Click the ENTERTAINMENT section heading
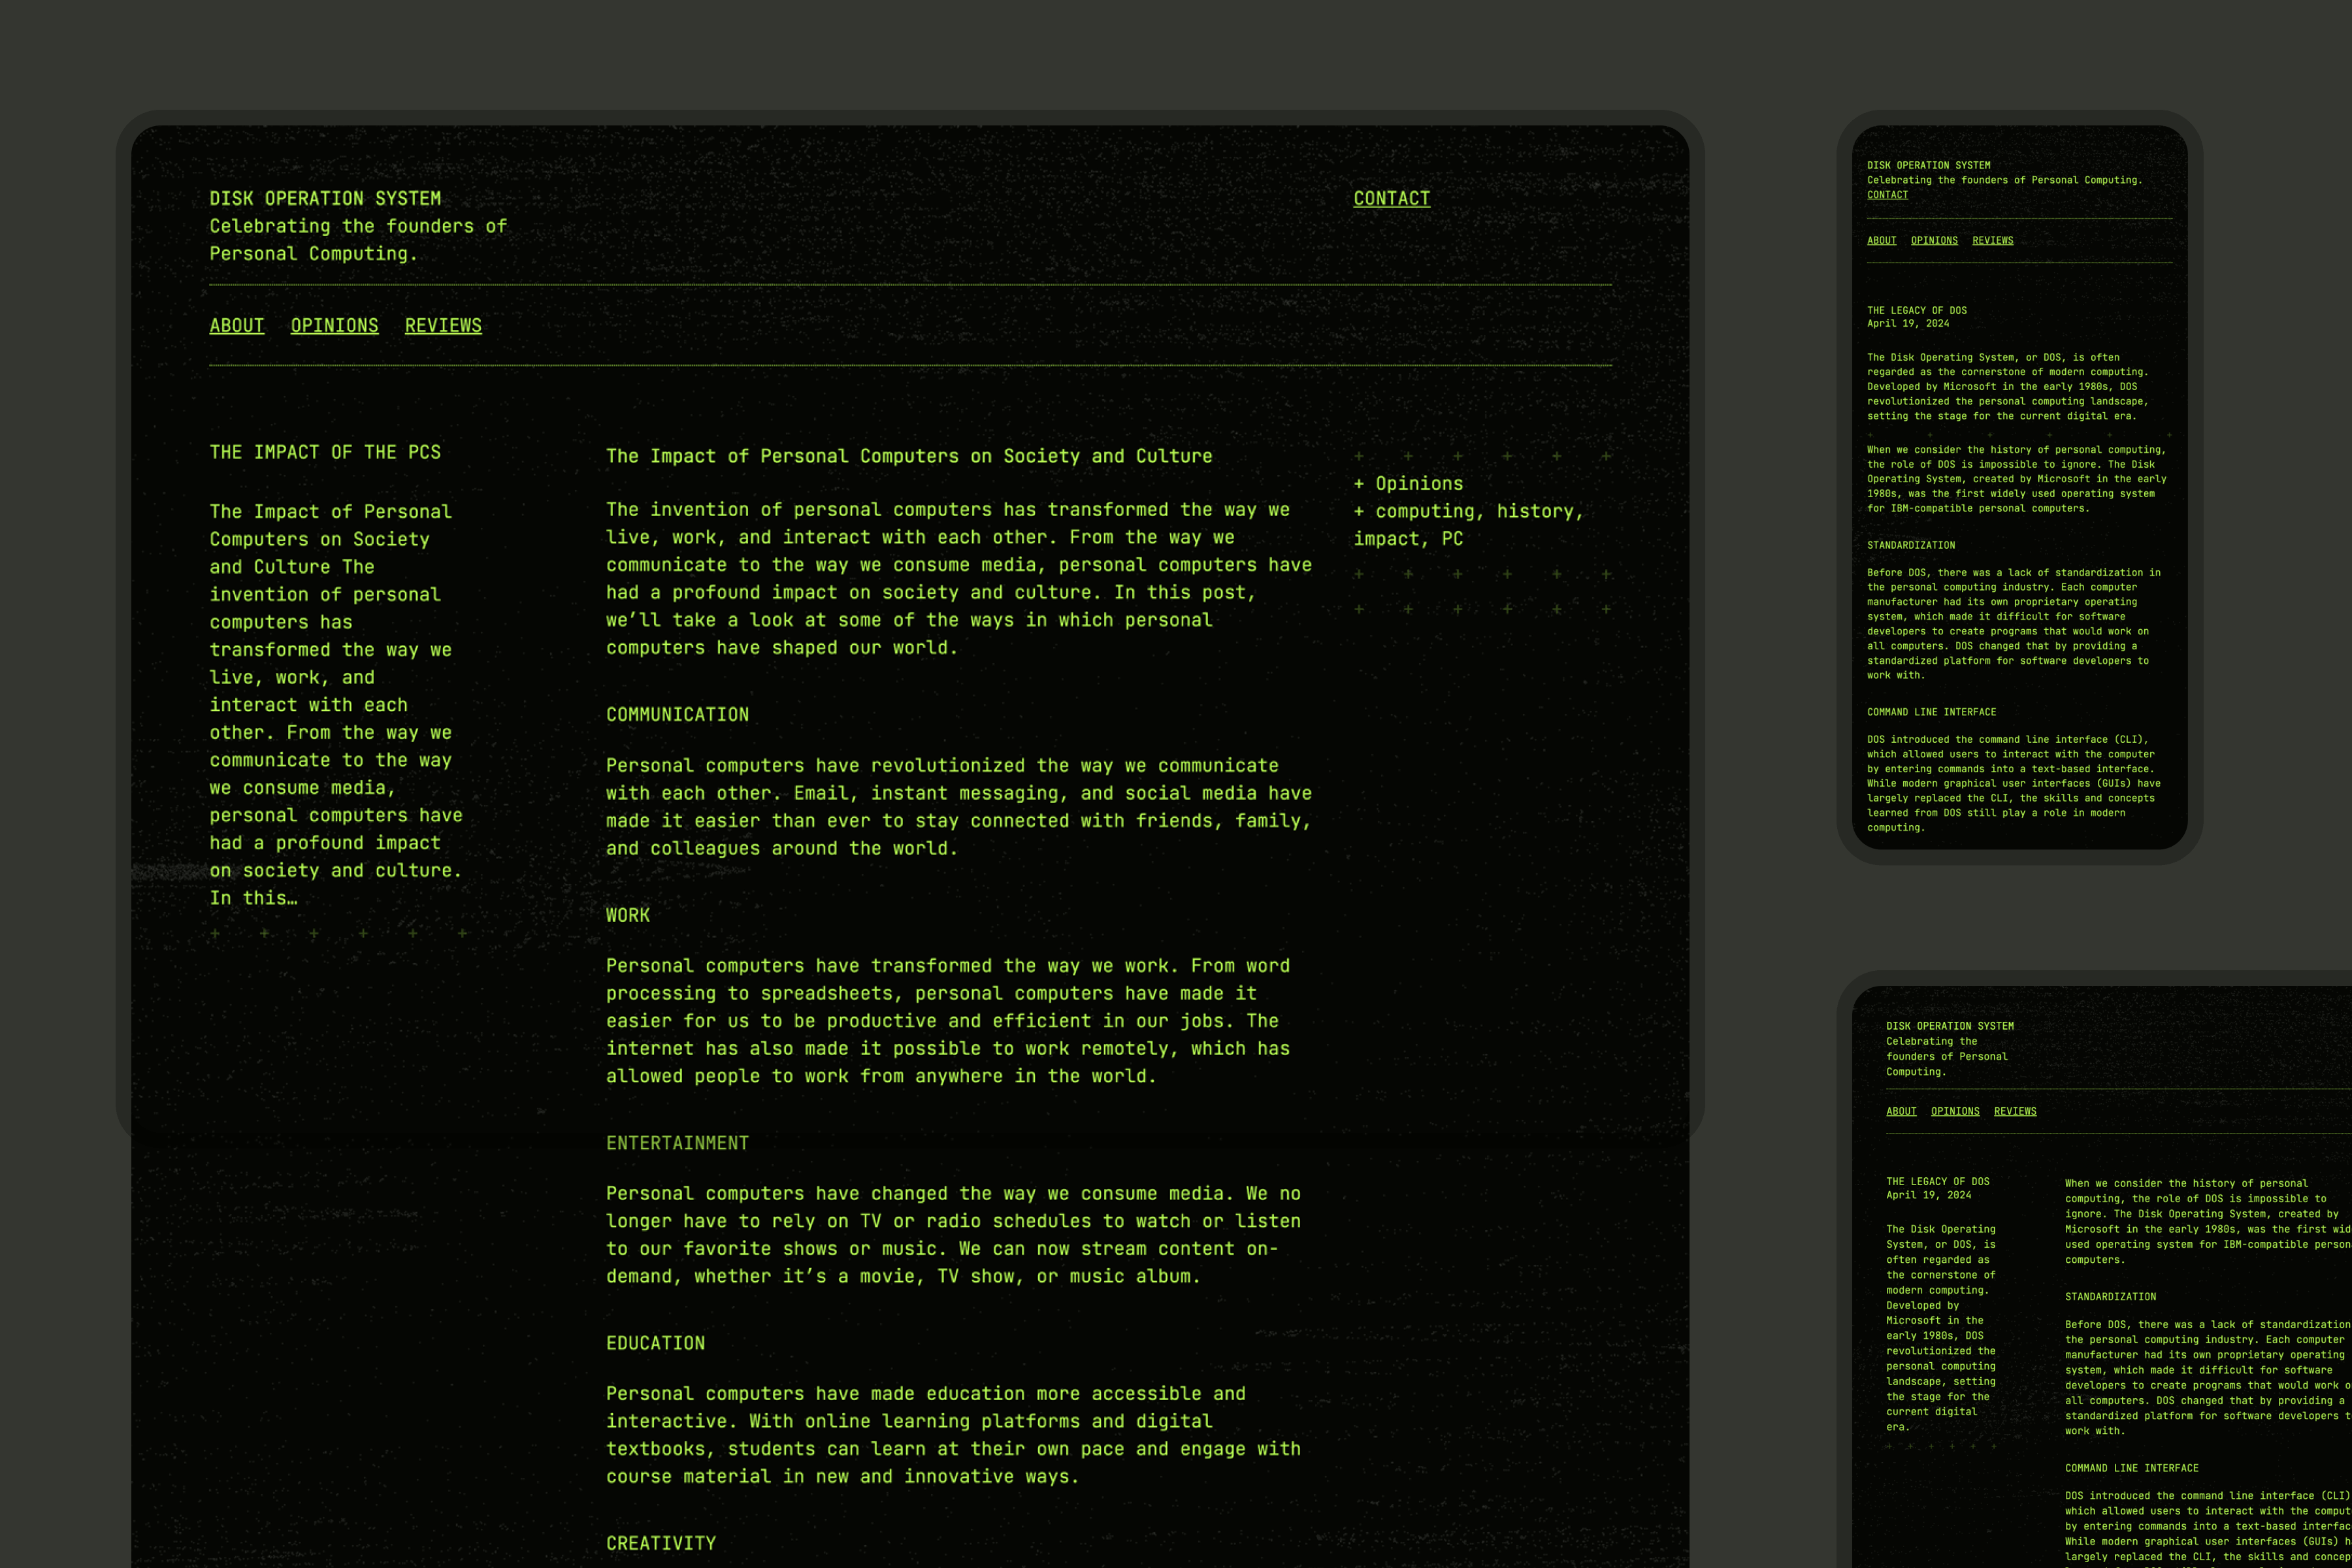 [677, 1143]
